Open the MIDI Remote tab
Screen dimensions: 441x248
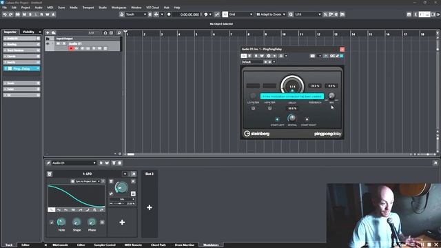click(x=133, y=245)
